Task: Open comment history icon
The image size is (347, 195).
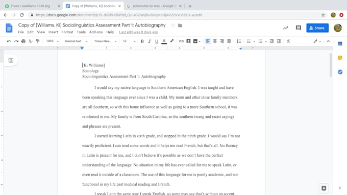Action: (299, 28)
